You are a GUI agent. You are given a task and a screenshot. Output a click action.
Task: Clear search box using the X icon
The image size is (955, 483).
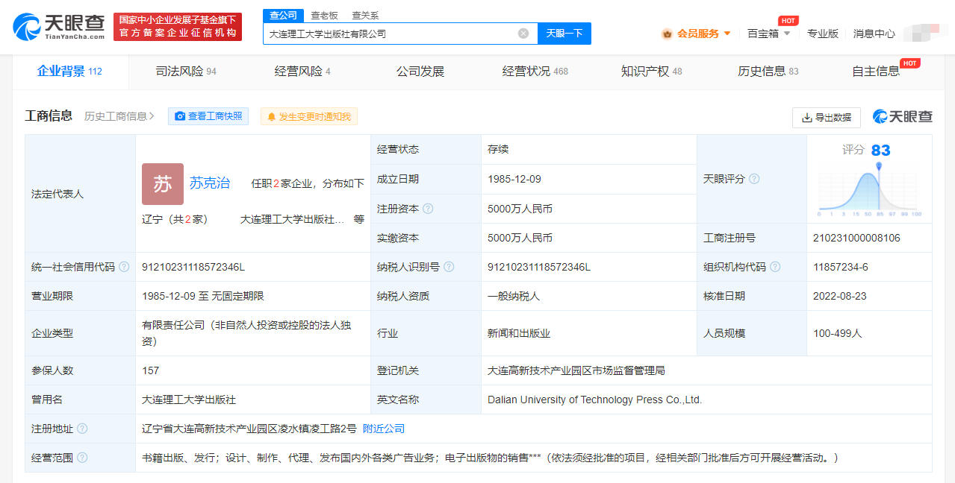[523, 34]
